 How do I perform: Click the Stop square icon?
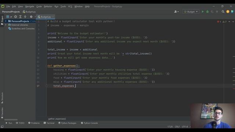click(217, 12)
